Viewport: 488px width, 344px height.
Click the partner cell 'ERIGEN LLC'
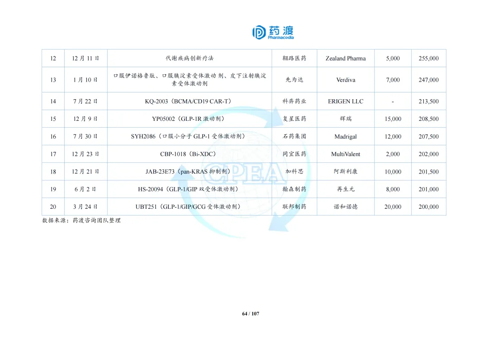tap(346, 101)
